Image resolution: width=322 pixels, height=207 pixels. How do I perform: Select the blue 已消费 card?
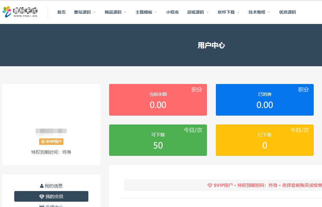click(265, 100)
